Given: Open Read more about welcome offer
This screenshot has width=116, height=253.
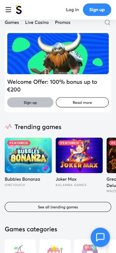Looking at the screenshot, I should coord(82,102).
